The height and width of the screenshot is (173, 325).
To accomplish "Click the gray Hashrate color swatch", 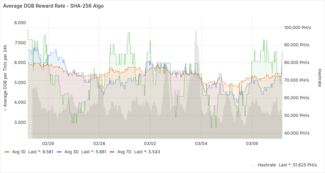I will click(253, 165).
